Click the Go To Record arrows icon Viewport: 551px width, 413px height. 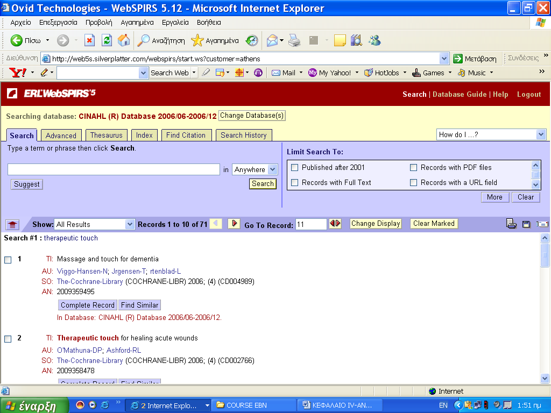click(x=335, y=223)
